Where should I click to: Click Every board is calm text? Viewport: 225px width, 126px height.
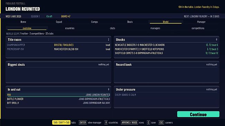[x=125, y=95]
